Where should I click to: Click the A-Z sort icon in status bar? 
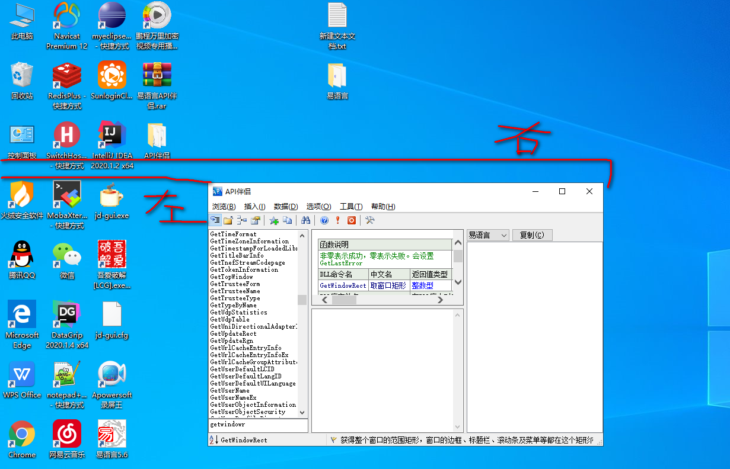pyautogui.click(x=213, y=440)
